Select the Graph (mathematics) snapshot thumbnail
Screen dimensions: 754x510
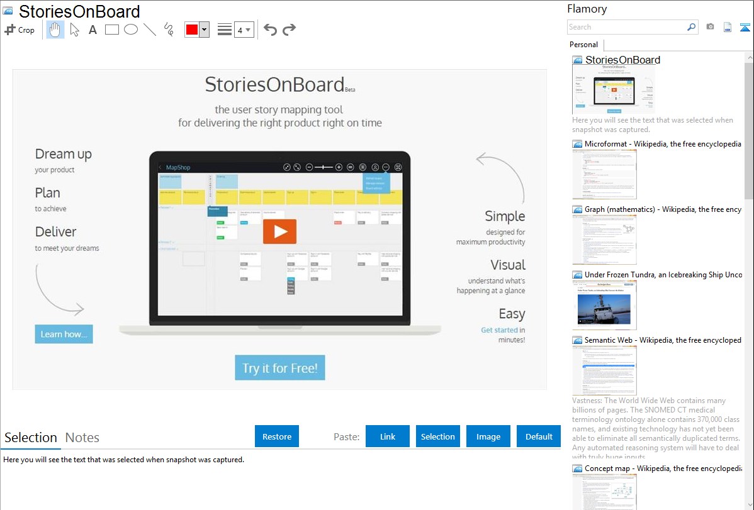[604, 240]
